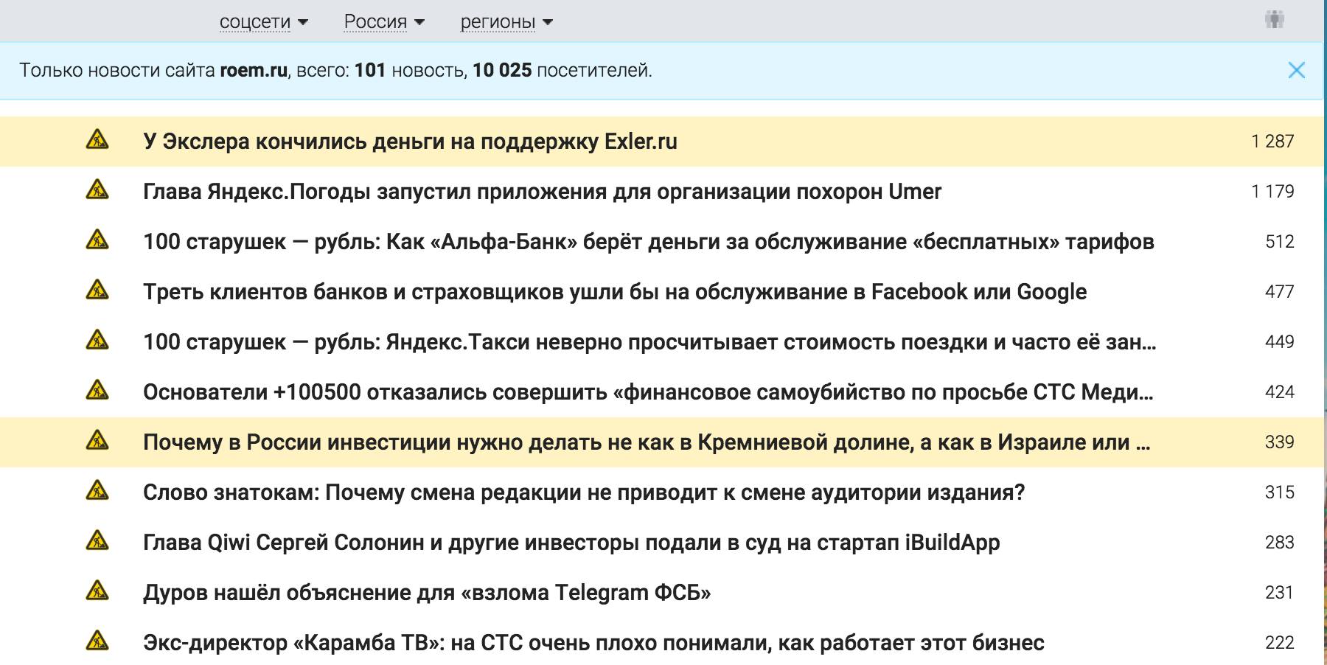
Task: Expand the соцсети dropdown
Action: click(x=263, y=22)
